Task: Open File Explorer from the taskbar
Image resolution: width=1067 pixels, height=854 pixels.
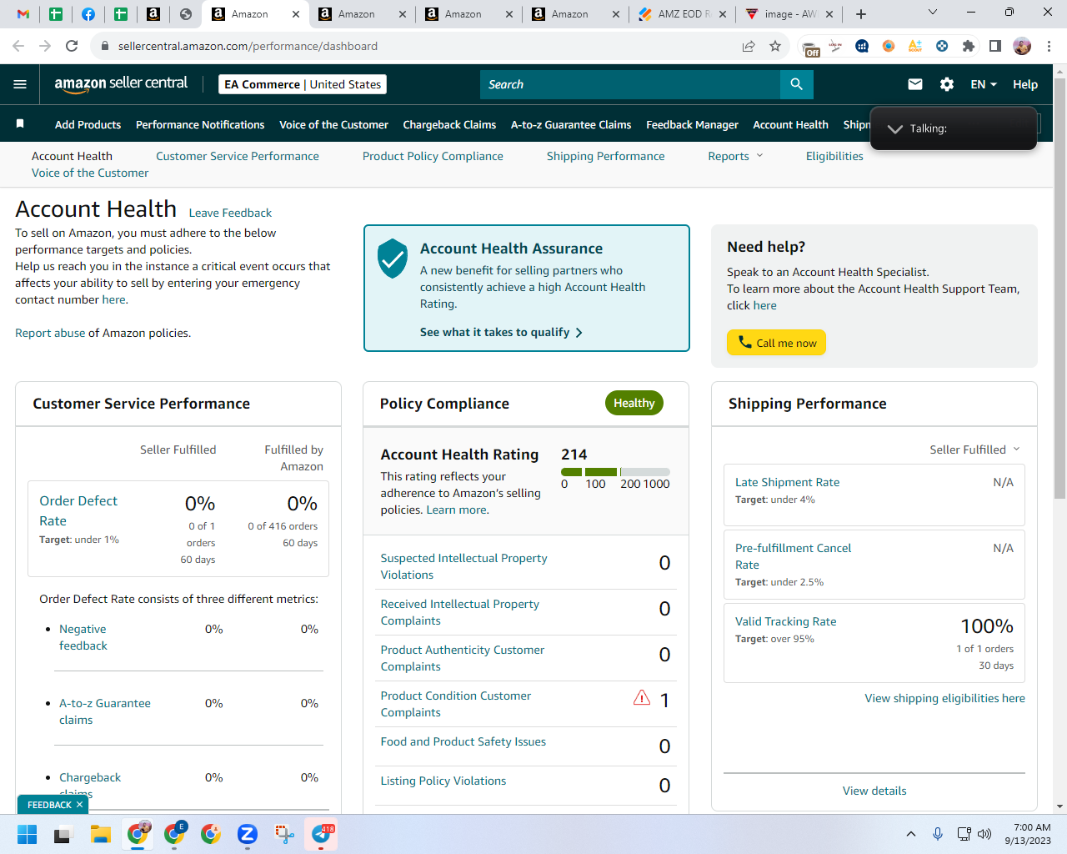Action: (101, 834)
